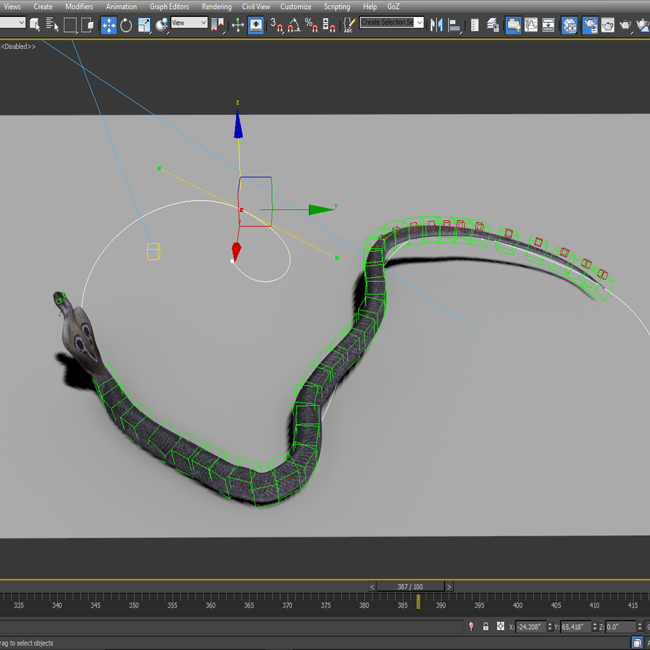This screenshot has height=650, width=650.
Task: Open the Animation menu
Action: pyautogui.click(x=121, y=6)
